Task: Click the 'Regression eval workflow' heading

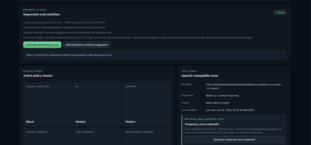Action: (x=41, y=15)
